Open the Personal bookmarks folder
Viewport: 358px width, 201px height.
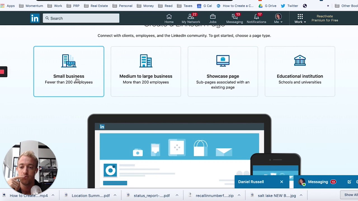[x=123, y=6]
